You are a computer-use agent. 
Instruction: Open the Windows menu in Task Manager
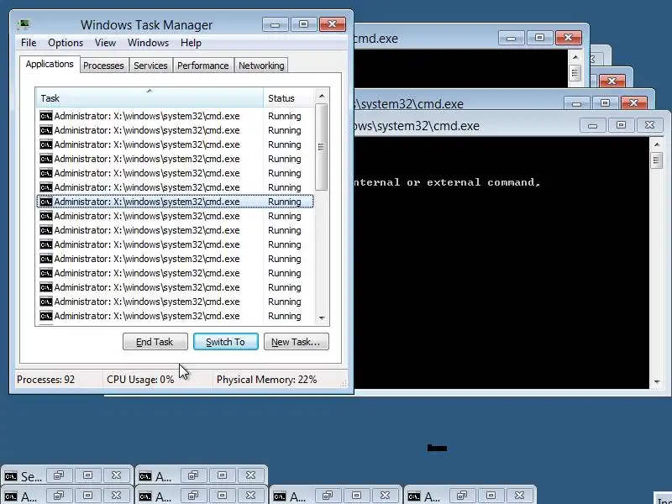coord(149,43)
